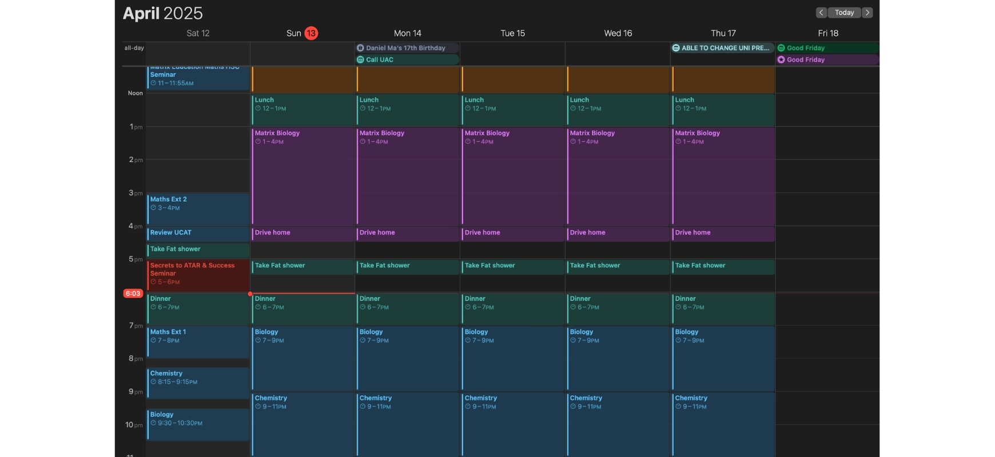
Task: Select the Wed 16 day header
Action: pos(618,33)
